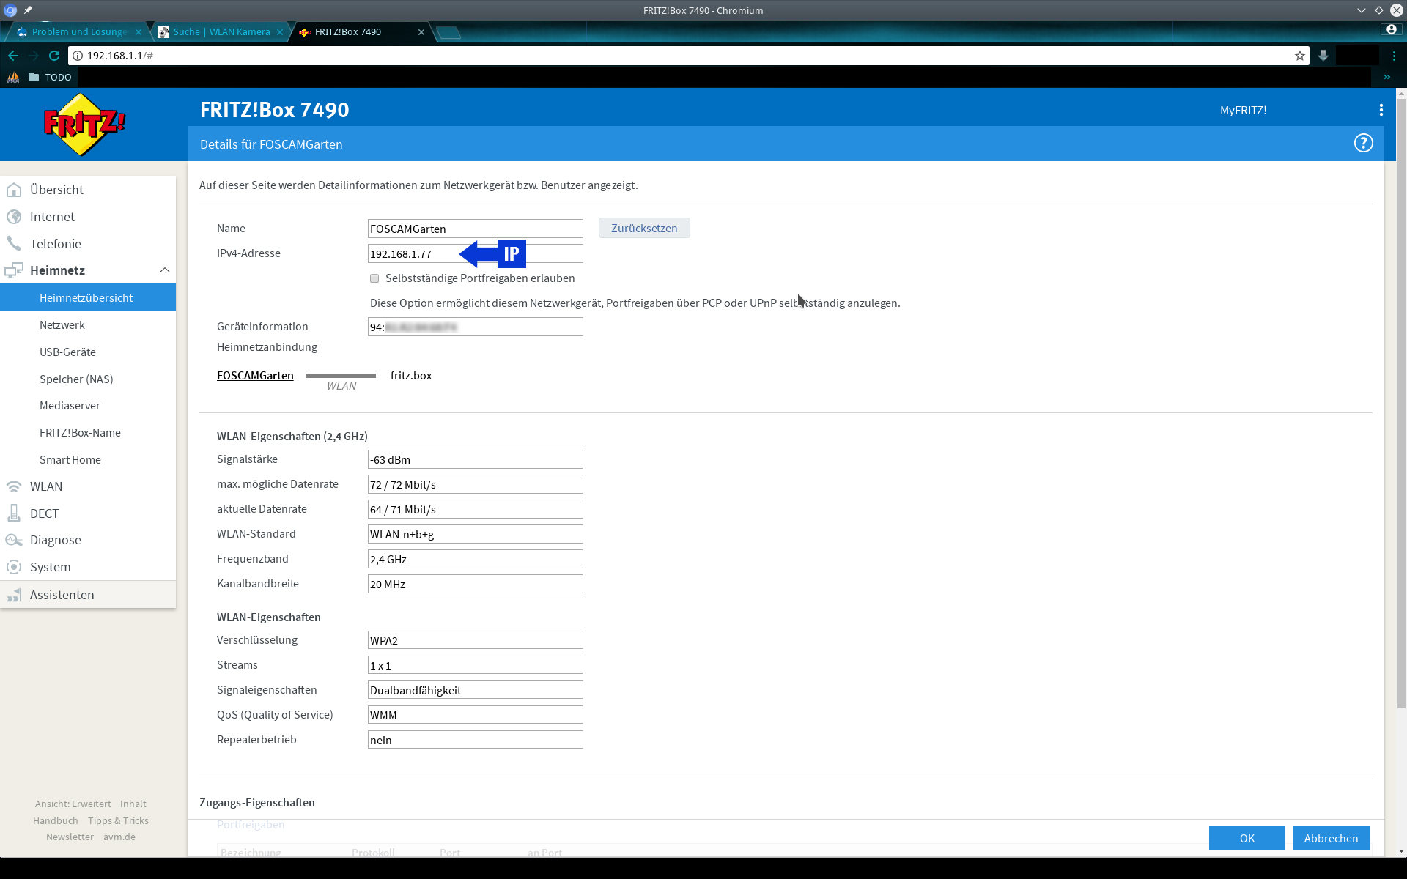This screenshot has width=1407, height=879.
Task: Switch to Suche WLAN Kamera tab
Action: 220,32
